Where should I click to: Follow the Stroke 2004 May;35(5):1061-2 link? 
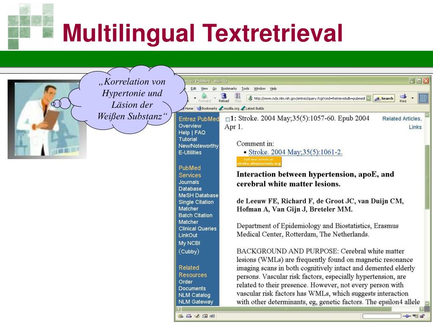pos(296,152)
